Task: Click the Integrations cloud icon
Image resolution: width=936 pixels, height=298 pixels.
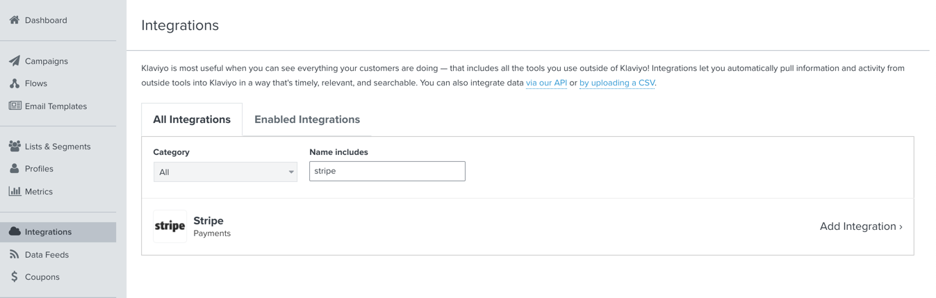Action: pyautogui.click(x=15, y=231)
